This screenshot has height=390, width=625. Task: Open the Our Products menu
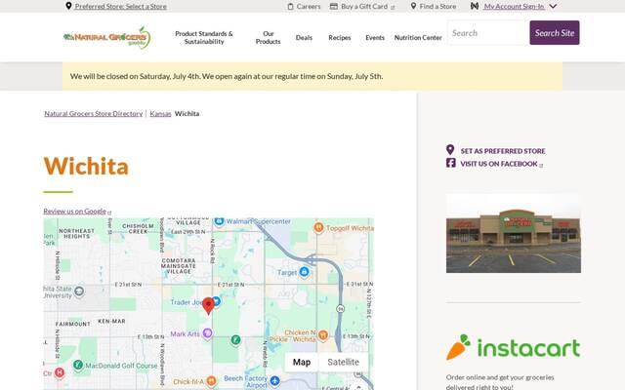click(x=269, y=37)
